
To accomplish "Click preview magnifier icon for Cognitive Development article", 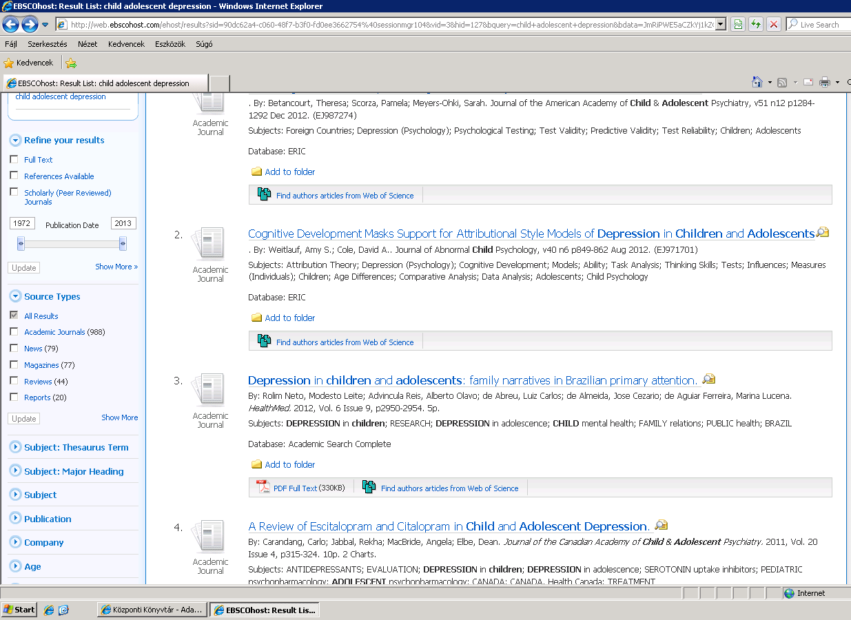I will 822,233.
